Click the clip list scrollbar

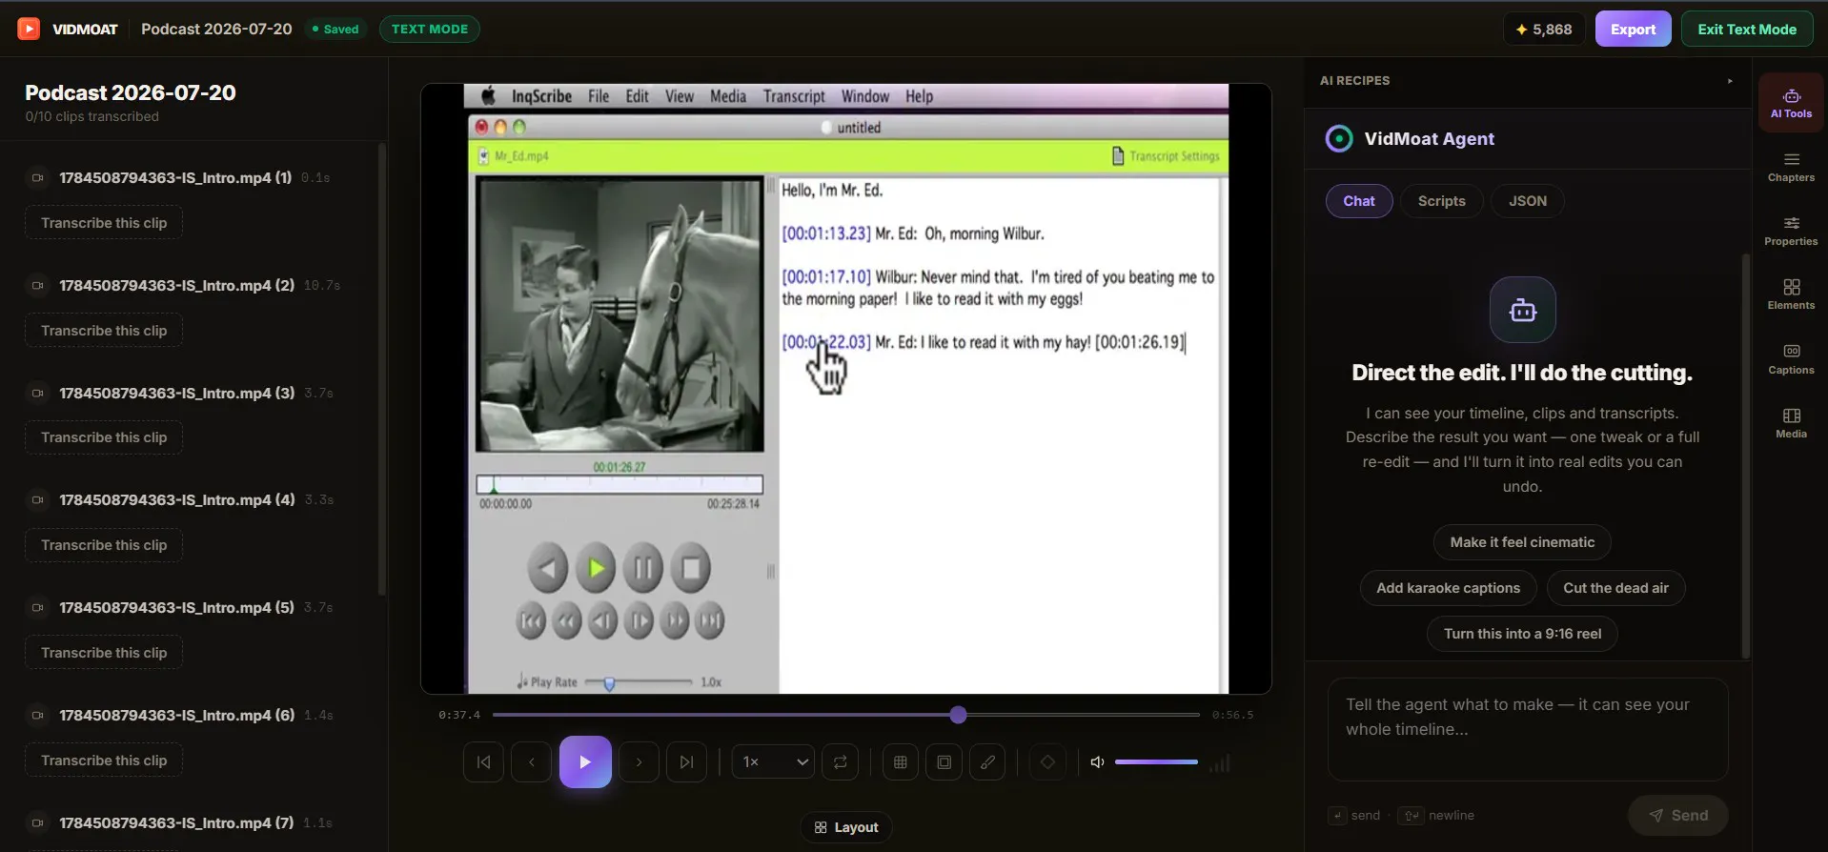click(381, 370)
